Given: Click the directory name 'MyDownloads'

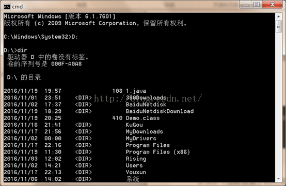Looking at the screenshot, I should pos(145,131).
